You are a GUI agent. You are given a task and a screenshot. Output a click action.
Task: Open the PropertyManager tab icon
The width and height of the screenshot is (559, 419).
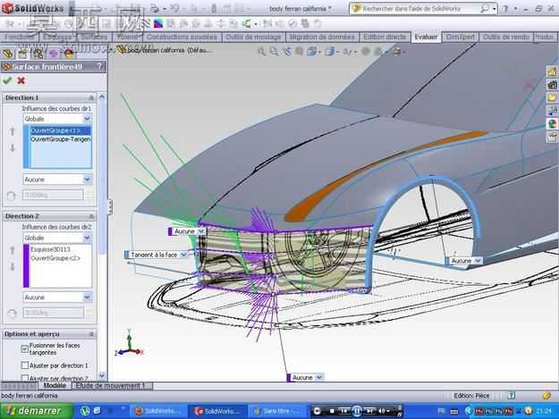23,54
